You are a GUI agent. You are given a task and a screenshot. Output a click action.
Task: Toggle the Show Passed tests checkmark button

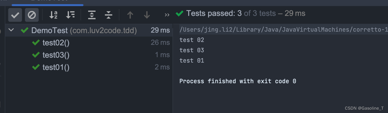(15, 15)
